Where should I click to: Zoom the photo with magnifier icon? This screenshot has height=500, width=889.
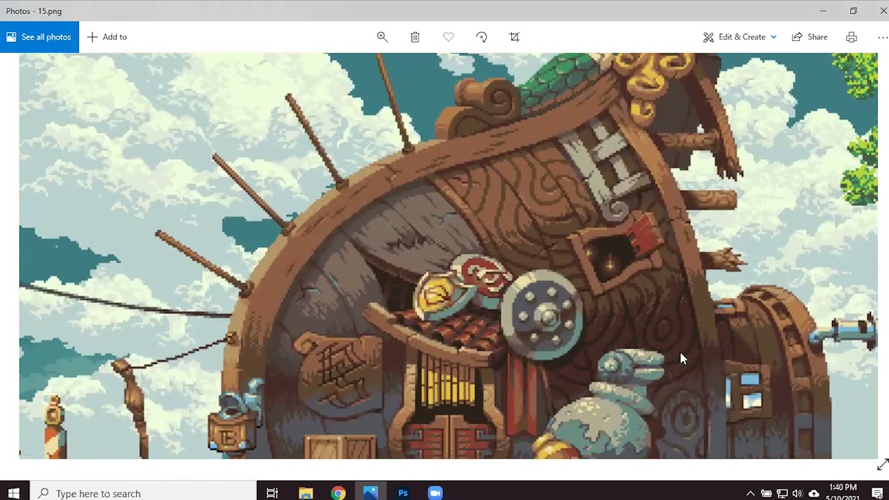382,37
